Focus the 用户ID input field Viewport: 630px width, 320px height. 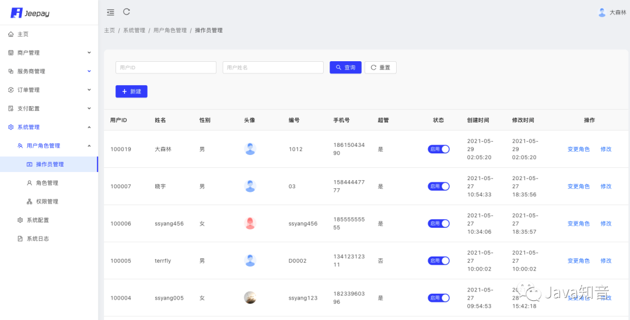[166, 68]
